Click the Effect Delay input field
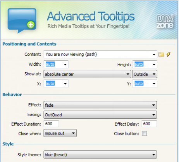179x162 pixels. point(149,124)
